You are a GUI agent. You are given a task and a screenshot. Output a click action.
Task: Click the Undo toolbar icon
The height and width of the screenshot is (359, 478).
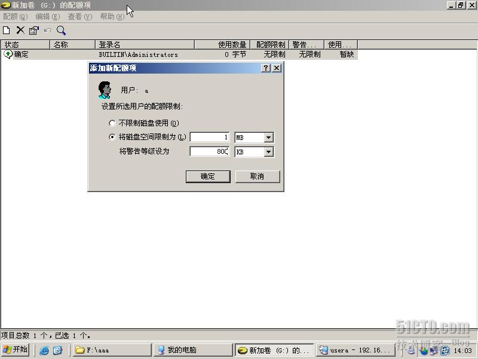[x=48, y=31]
